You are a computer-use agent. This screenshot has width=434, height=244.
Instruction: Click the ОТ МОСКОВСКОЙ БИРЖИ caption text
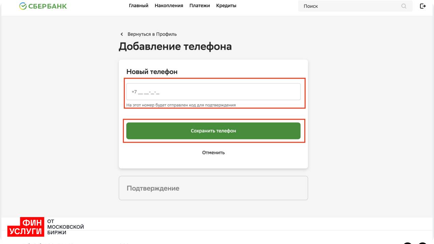point(66,227)
